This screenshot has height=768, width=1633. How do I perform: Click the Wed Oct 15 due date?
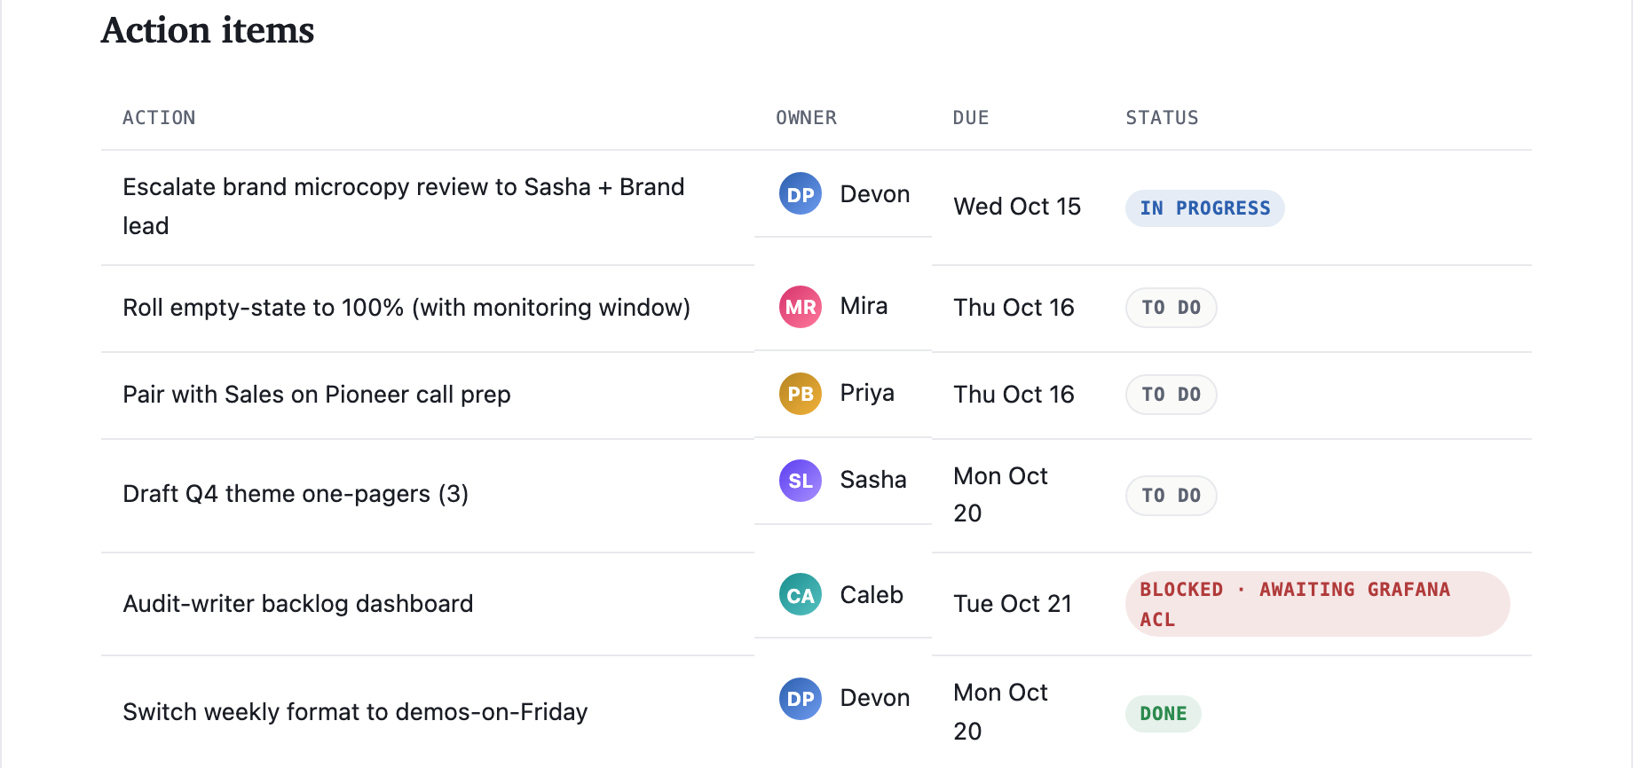tap(1017, 207)
